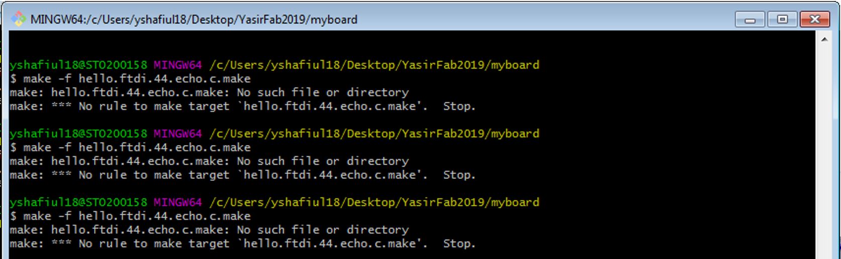Open the Git Bash window menu icon
841x259 pixels.
tap(19, 20)
